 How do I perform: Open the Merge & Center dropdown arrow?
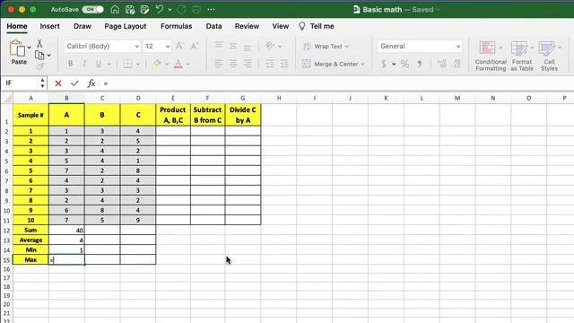[362, 64]
